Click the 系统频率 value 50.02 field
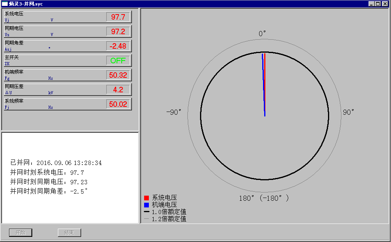This screenshot has height=242, width=391. [118, 104]
